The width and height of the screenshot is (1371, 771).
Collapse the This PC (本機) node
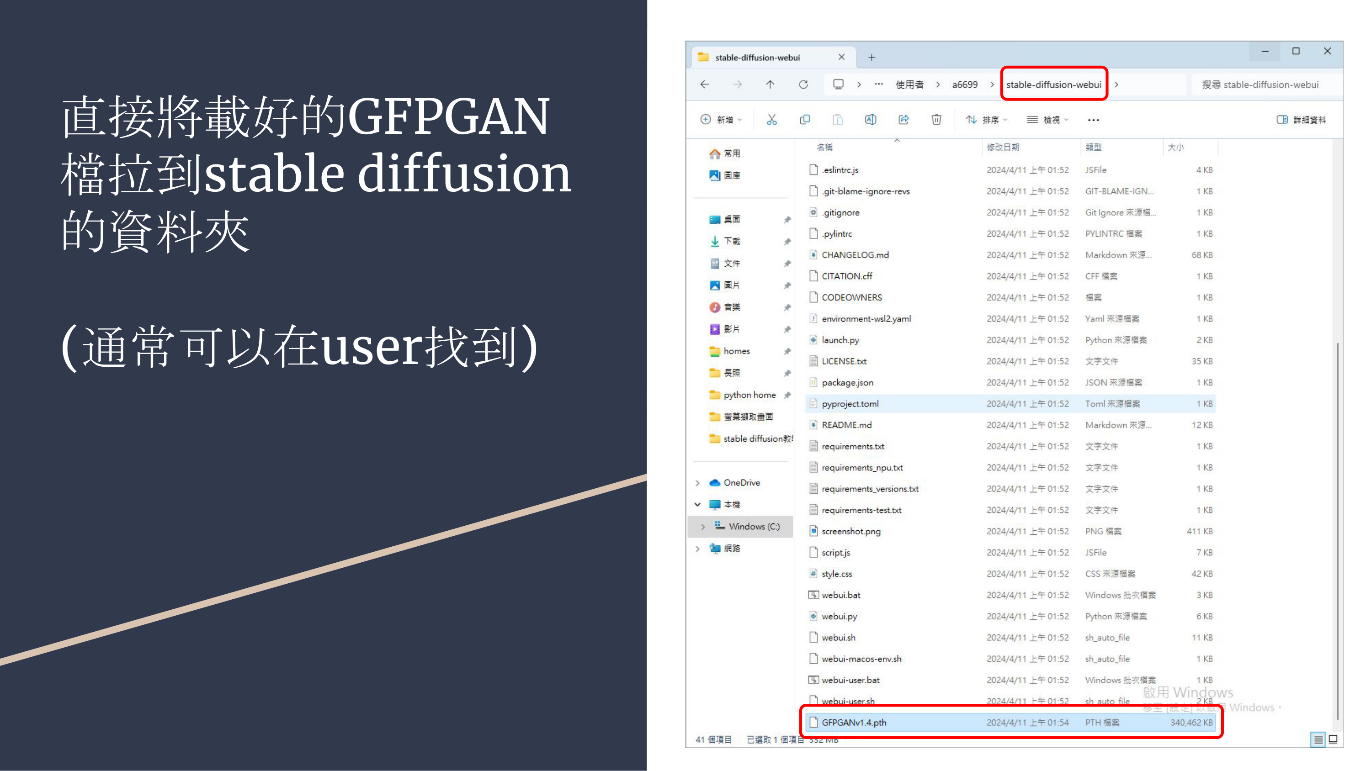[x=698, y=504]
